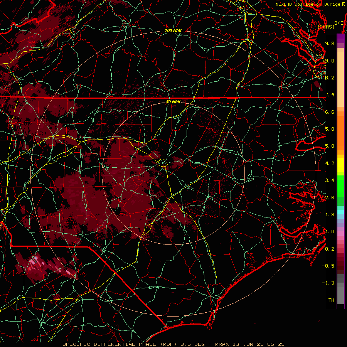The height and width of the screenshot is (347, 347).
Task: Select the 6.6 value on the color scale
Action: tap(330, 112)
